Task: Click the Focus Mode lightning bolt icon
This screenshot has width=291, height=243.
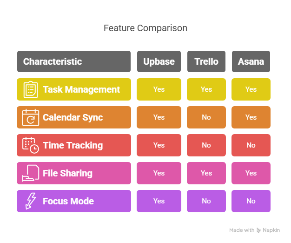Action: click(31, 201)
